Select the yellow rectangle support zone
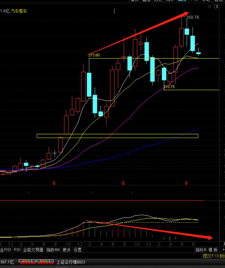 (x=117, y=136)
